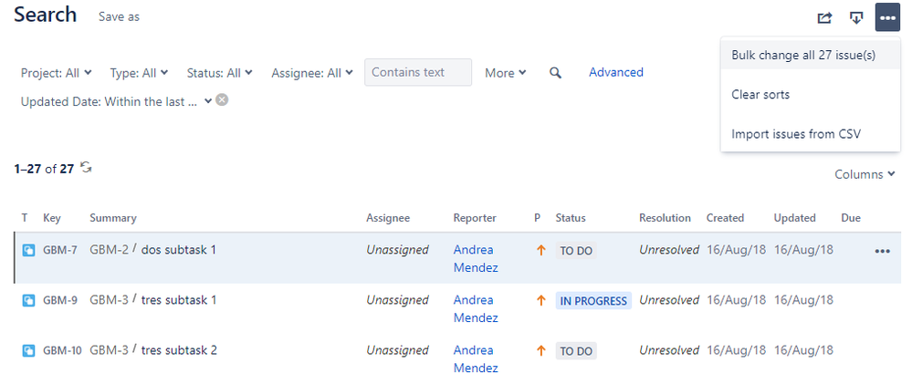Click the magnifier search icon
Image resolution: width=912 pixels, height=384 pixels.
pyautogui.click(x=555, y=73)
